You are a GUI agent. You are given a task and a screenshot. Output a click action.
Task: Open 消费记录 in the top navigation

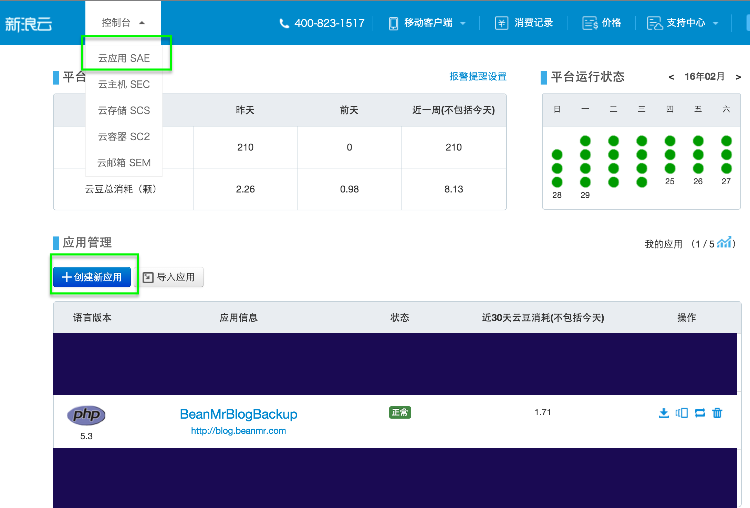pyautogui.click(x=533, y=23)
